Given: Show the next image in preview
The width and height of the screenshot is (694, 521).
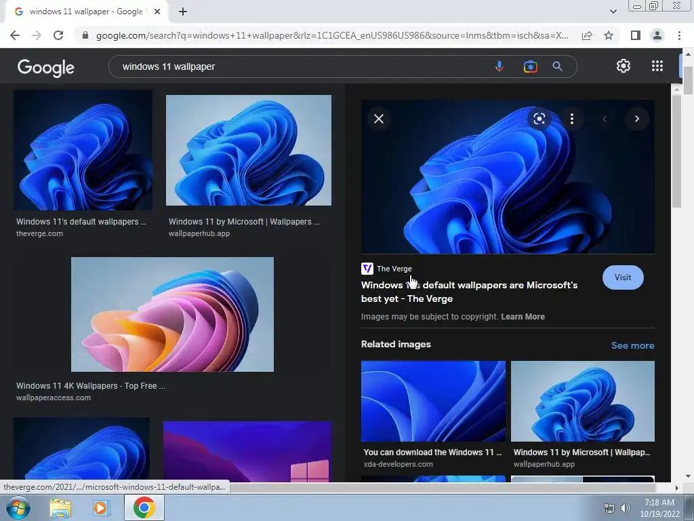Looking at the screenshot, I should (x=637, y=119).
